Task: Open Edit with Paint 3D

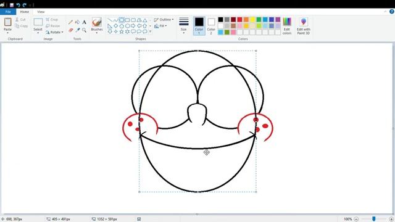Action: 303,26
